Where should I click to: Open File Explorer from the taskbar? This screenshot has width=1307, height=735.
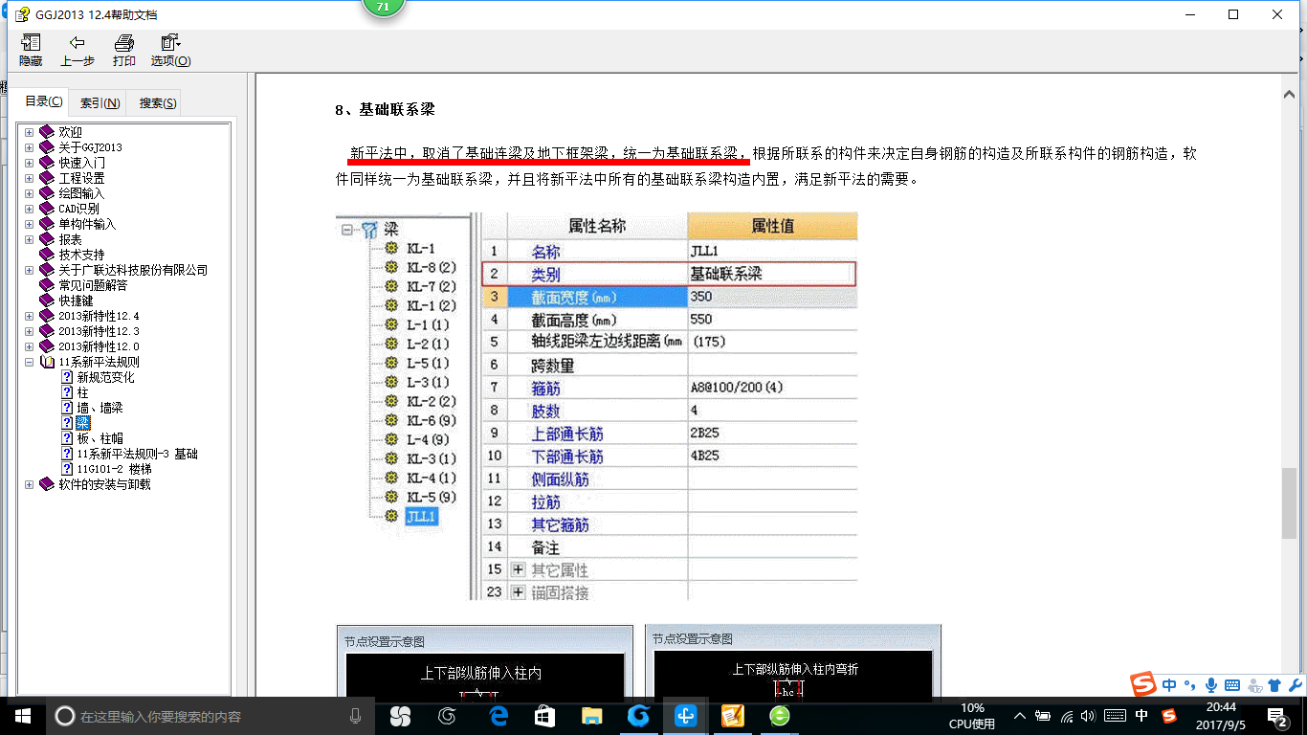591,716
